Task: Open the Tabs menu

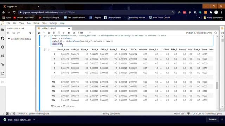Action: point(44,23)
